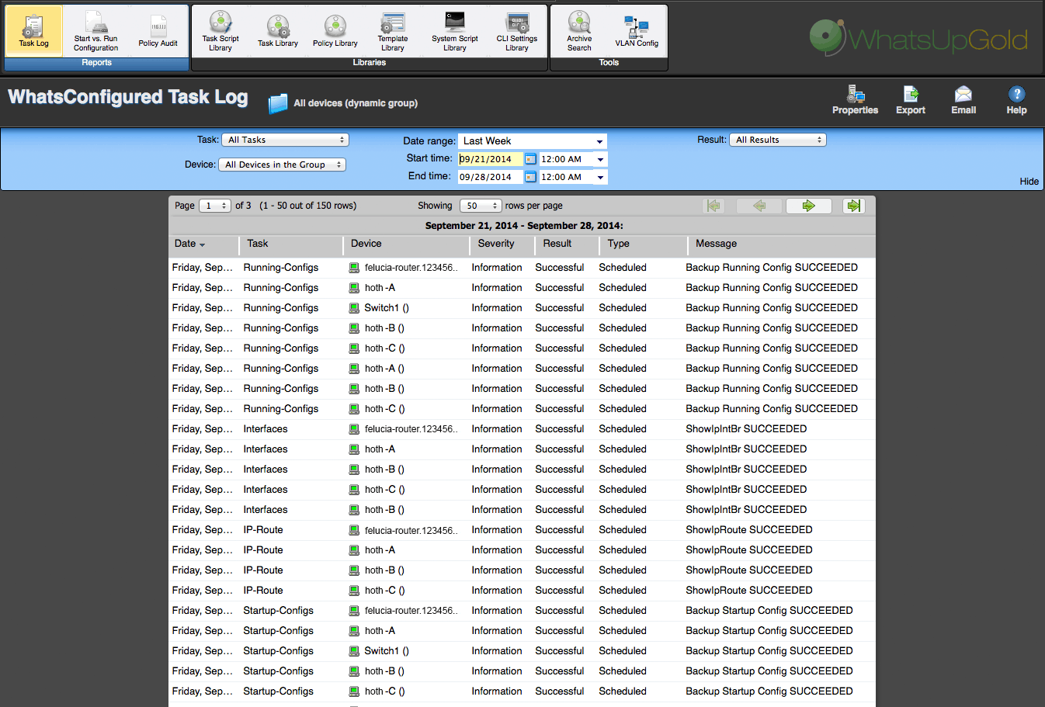Image resolution: width=1045 pixels, height=707 pixels.
Task: Select the Policy Audit report
Action: pyautogui.click(x=158, y=31)
